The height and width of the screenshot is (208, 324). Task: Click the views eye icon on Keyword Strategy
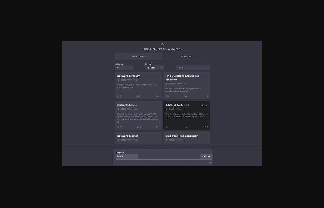tap(118, 96)
